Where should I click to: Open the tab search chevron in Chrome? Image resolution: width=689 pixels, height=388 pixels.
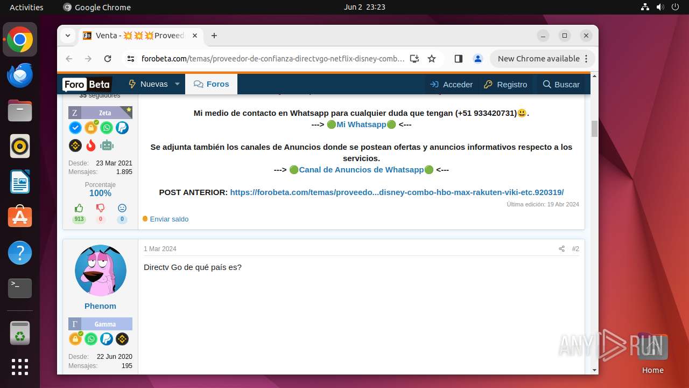(68, 36)
